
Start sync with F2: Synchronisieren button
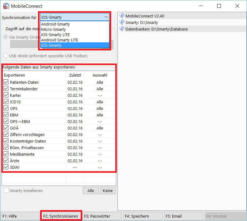(x=61, y=216)
